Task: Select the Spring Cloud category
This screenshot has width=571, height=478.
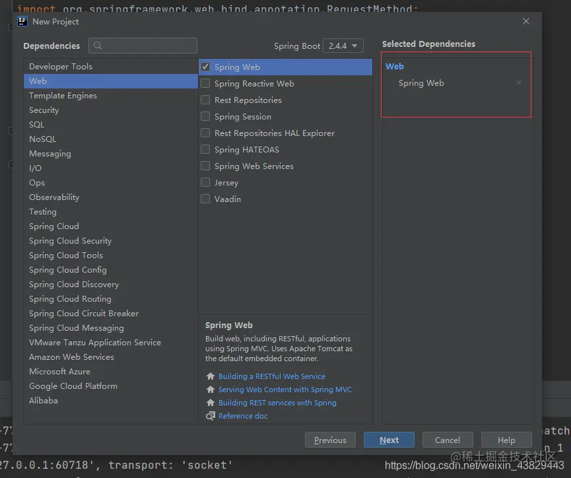Action: [x=111, y=226]
